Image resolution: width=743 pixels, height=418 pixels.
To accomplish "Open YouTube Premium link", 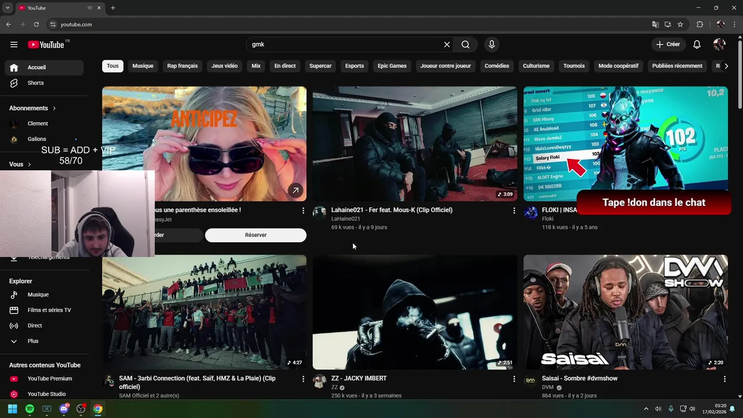I will click(44, 379).
